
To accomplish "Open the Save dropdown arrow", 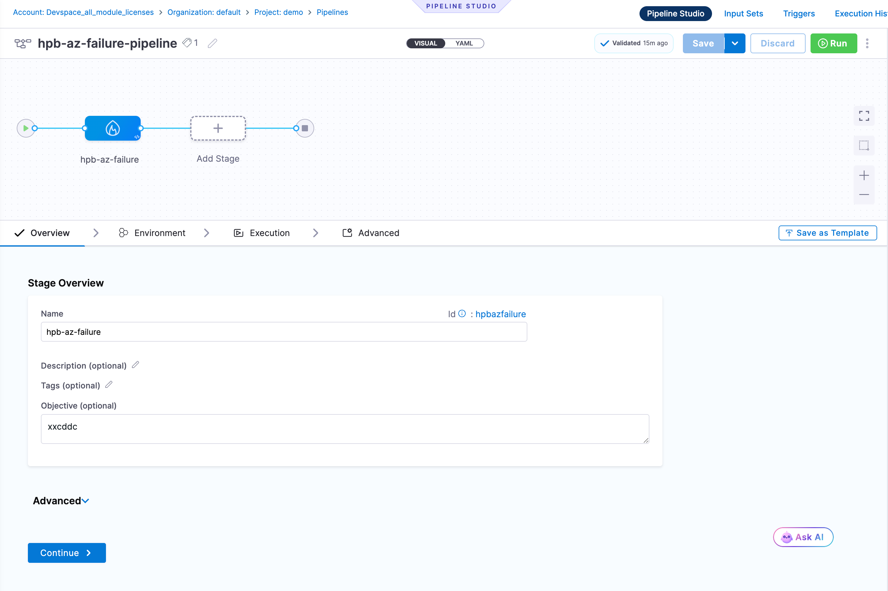I will pos(735,43).
